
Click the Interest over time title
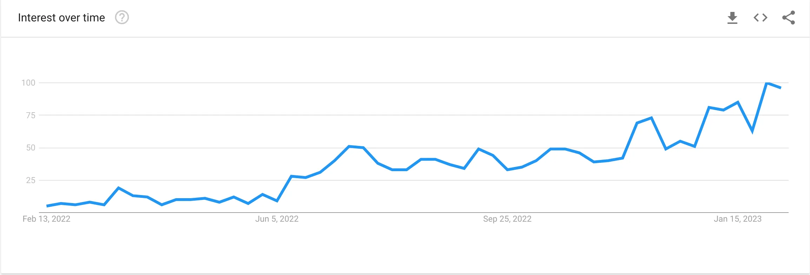[61, 18]
